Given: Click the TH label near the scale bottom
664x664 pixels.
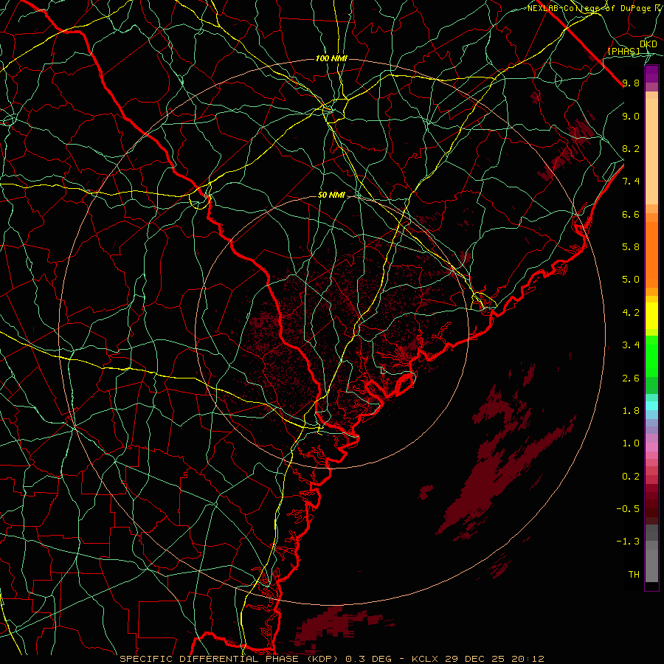Looking at the screenshot, I should [x=634, y=575].
